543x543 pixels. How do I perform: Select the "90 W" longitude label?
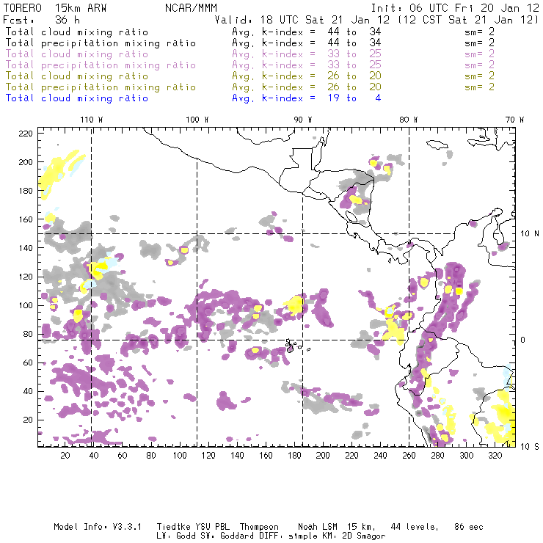[x=303, y=120]
